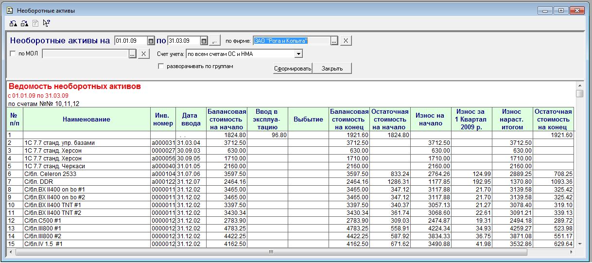The height and width of the screenshot is (263, 592).
Task: Click the row 'С/бл. Celeron 2533'
Action: point(290,174)
